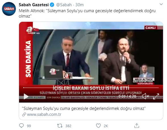Retweet using the arrows icon

click(60, 126)
